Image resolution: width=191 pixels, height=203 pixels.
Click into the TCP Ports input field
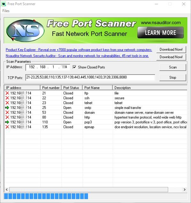[x=90, y=77]
